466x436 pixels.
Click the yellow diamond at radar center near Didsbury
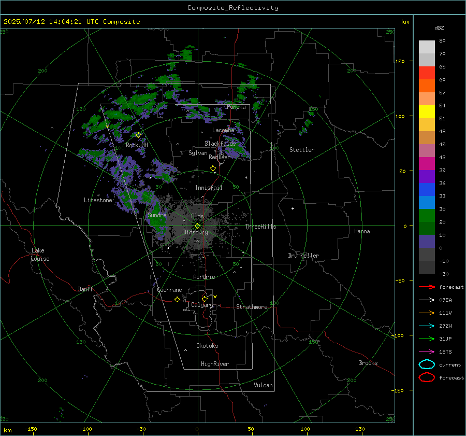click(197, 226)
